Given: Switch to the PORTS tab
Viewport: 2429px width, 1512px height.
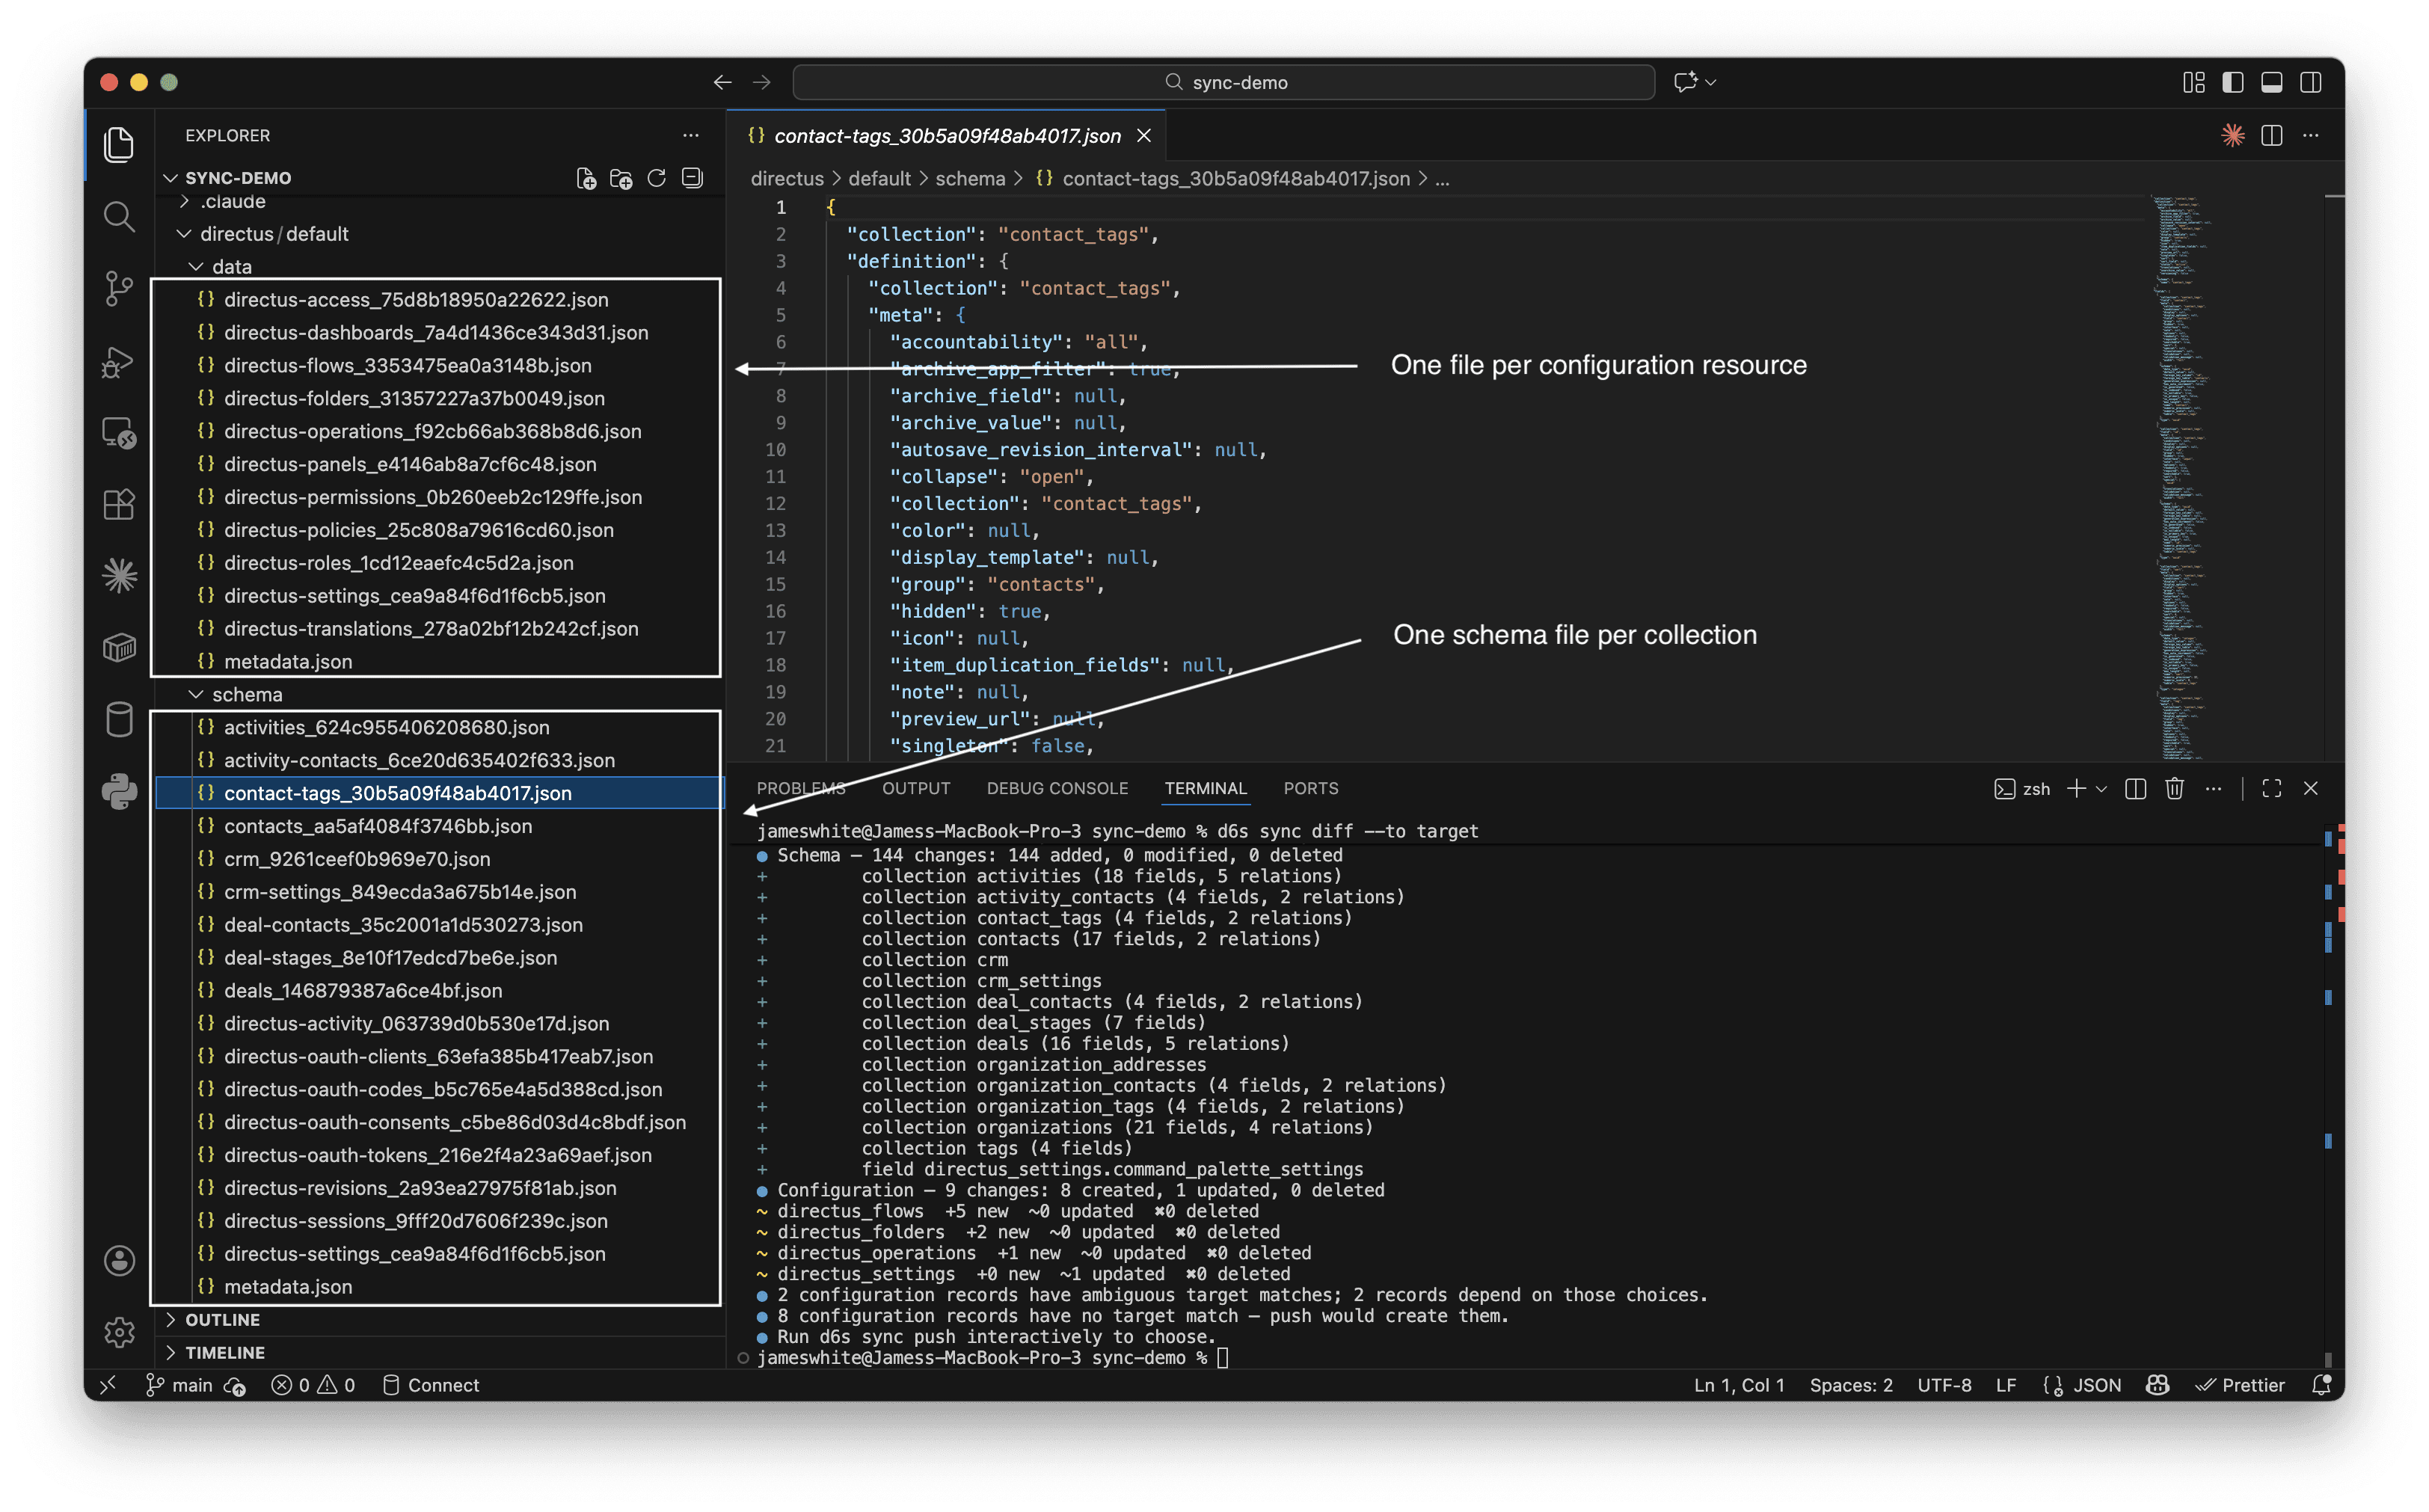Looking at the screenshot, I should pyautogui.click(x=1310, y=789).
